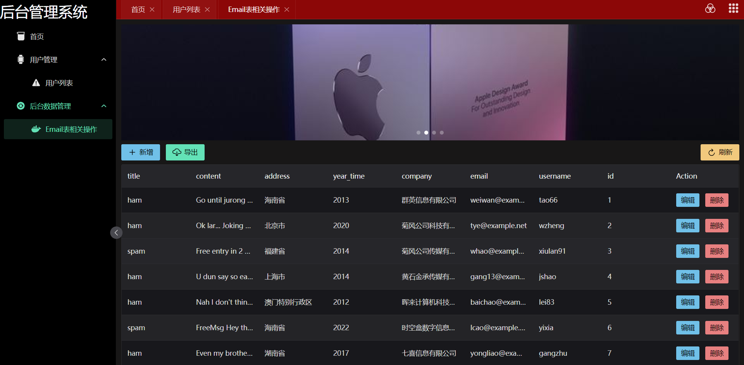
Task: Open Email表相关操作 in the sidebar
Action: [58, 129]
